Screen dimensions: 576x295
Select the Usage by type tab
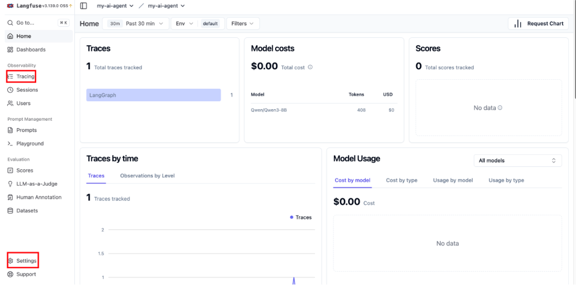[506, 180]
